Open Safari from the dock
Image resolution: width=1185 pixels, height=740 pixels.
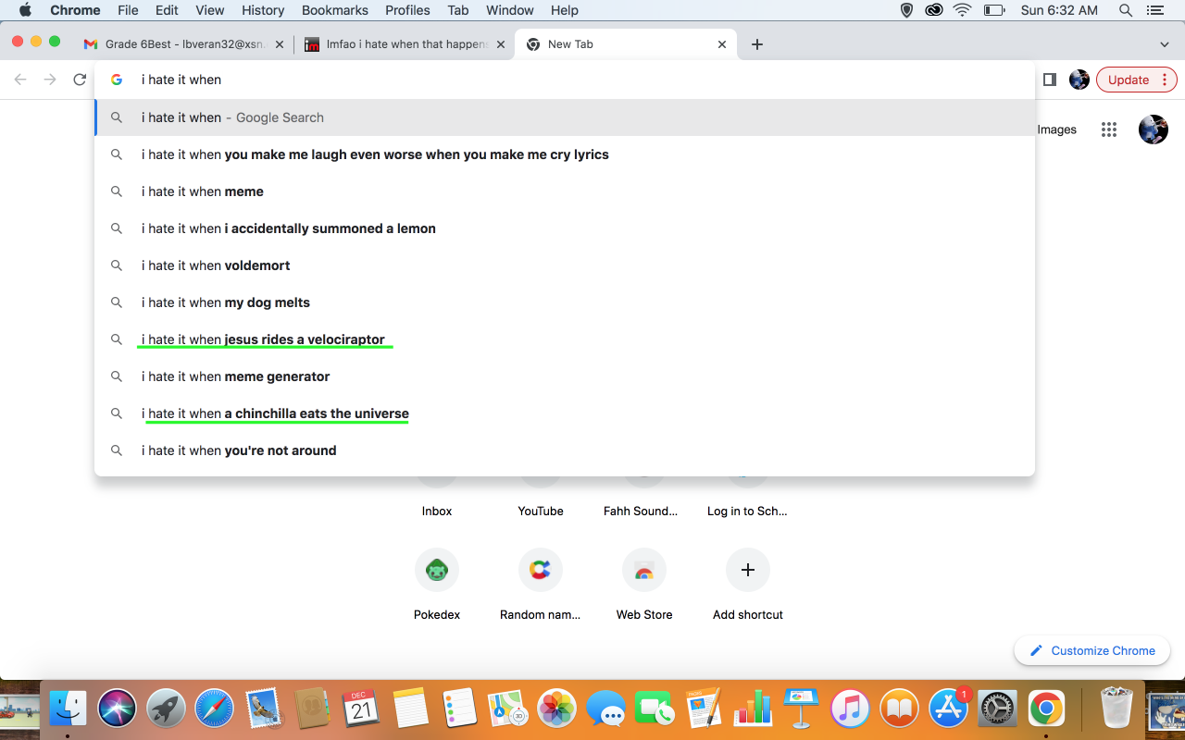click(x=214, y=709)
